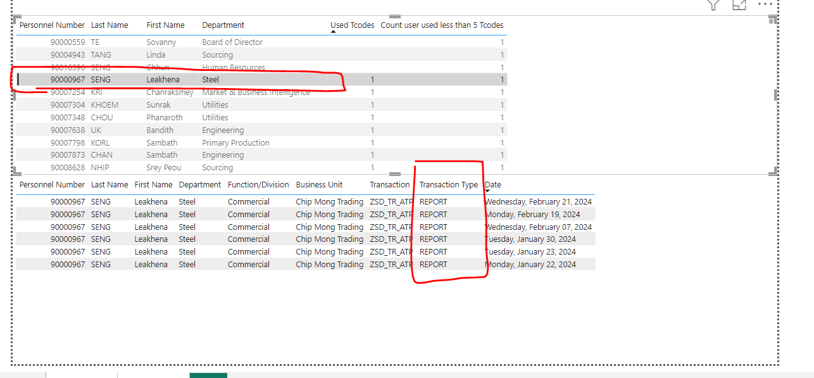The width and height of the screenshot is (814, 378).
Task: Open the More options ellipsis menu
Action: pyautogui.click(x=765, y=4)
